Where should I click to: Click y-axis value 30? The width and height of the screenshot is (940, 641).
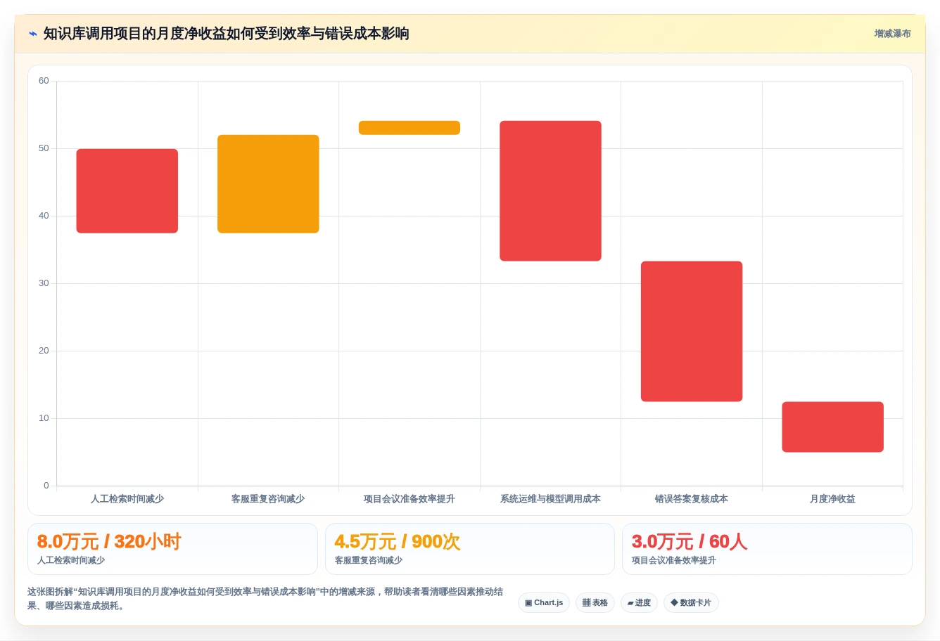(44, 283)
